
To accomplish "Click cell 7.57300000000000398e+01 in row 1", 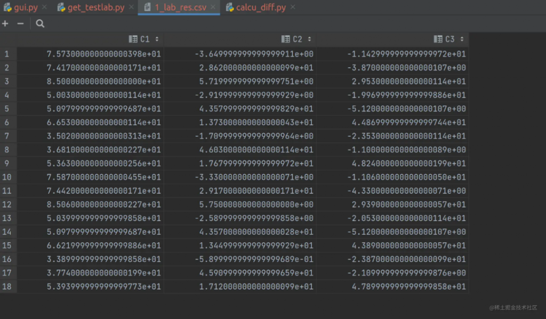I will [90, 54].
